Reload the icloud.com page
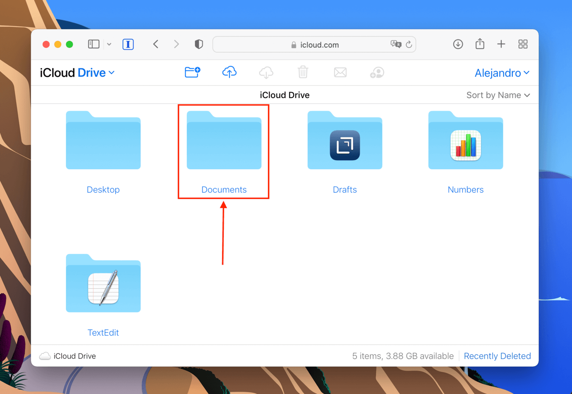The height and width of the screenshot is (394, 572). [x=409, y=44]
